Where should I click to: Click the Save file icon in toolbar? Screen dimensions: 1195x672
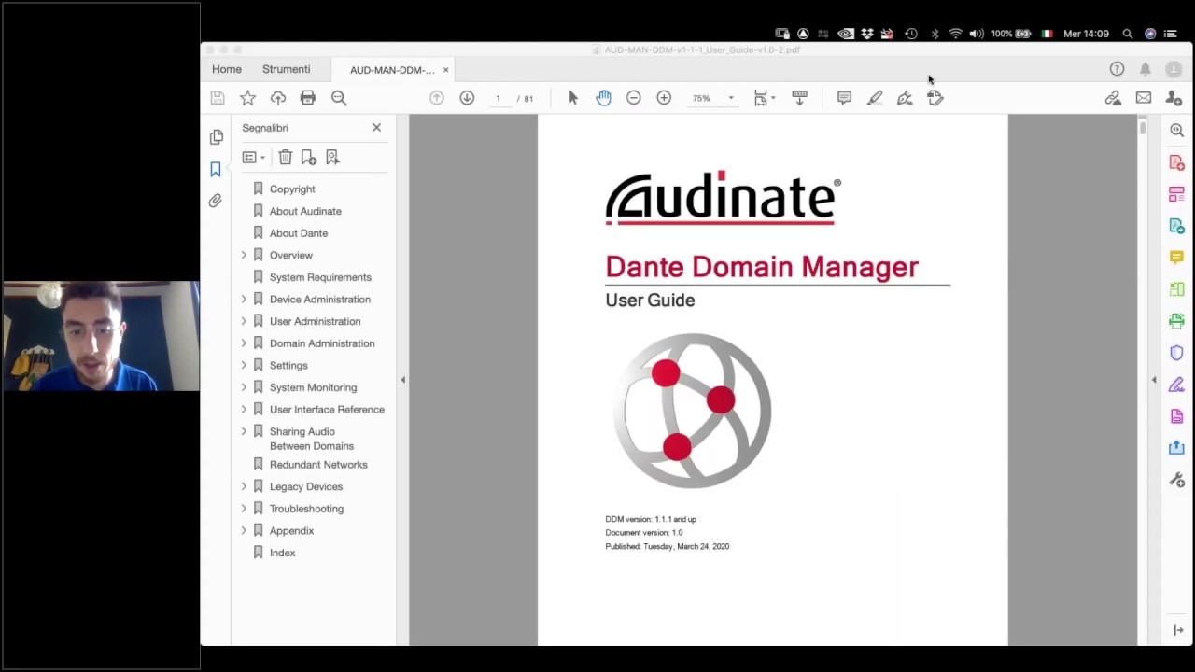tap(218, 98)
